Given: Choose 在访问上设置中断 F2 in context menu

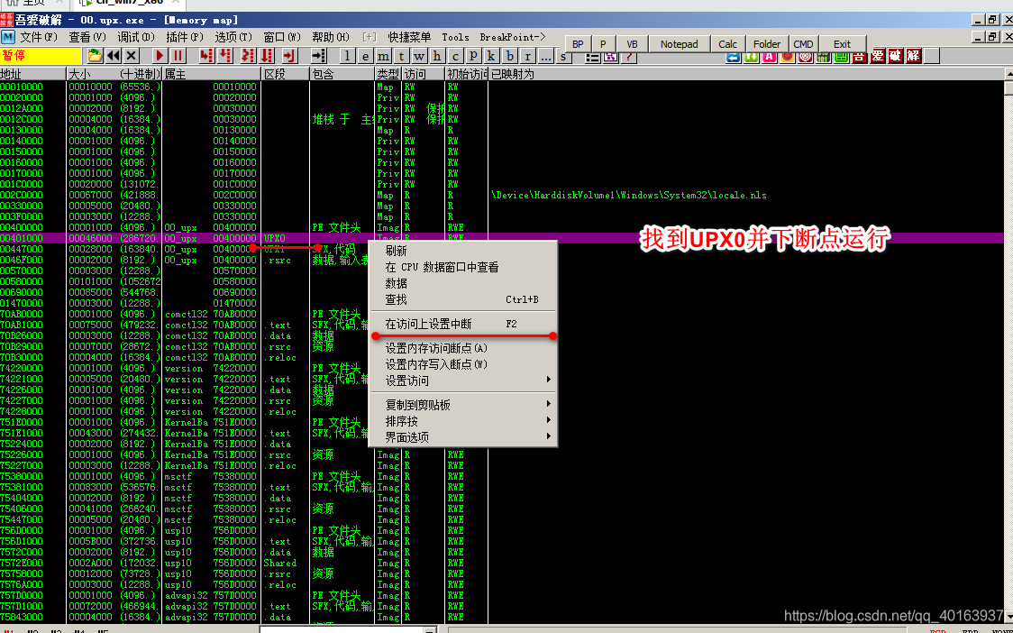Looking at the screenshot, I should (462, 324).
